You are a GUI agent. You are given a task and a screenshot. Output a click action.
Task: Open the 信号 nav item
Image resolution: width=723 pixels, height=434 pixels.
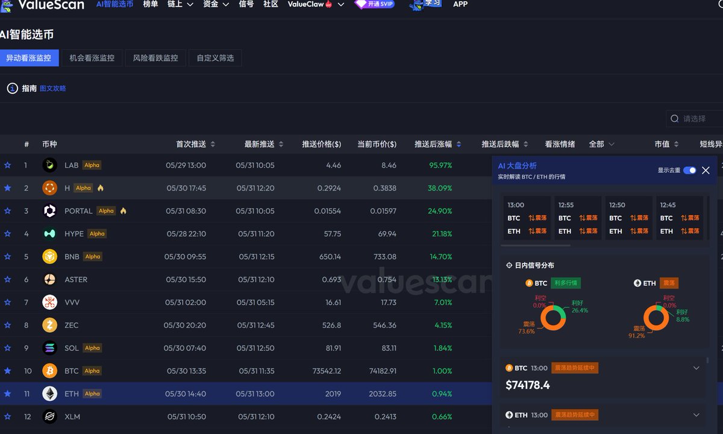point(246,4)
